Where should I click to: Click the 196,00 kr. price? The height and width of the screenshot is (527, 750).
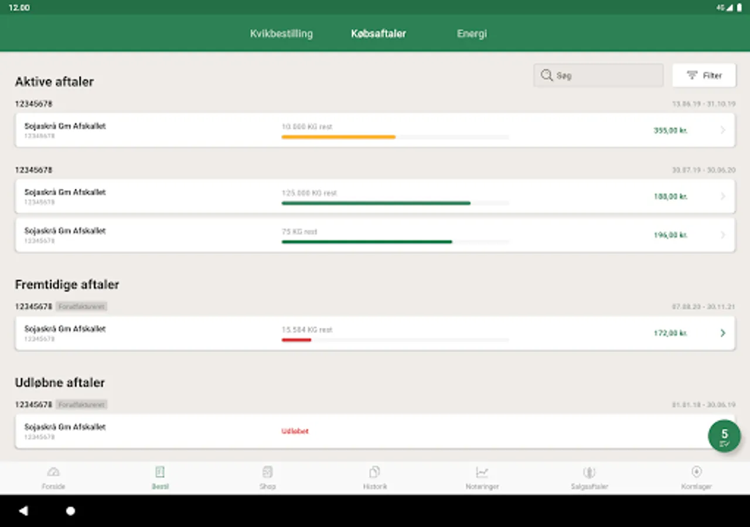[671, 235]
